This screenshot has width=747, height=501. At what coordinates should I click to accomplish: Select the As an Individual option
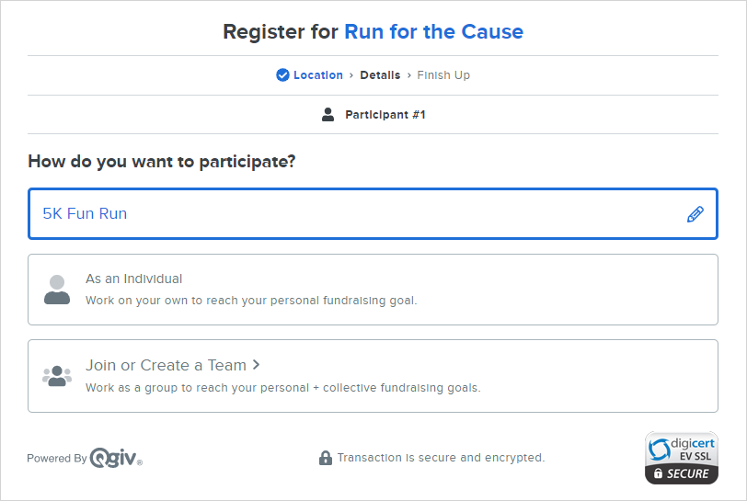tap(373, 290)
